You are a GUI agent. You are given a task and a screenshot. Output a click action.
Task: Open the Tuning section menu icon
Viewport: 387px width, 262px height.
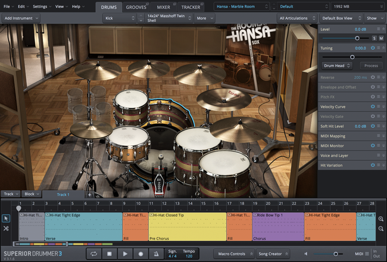pos(378,48)
